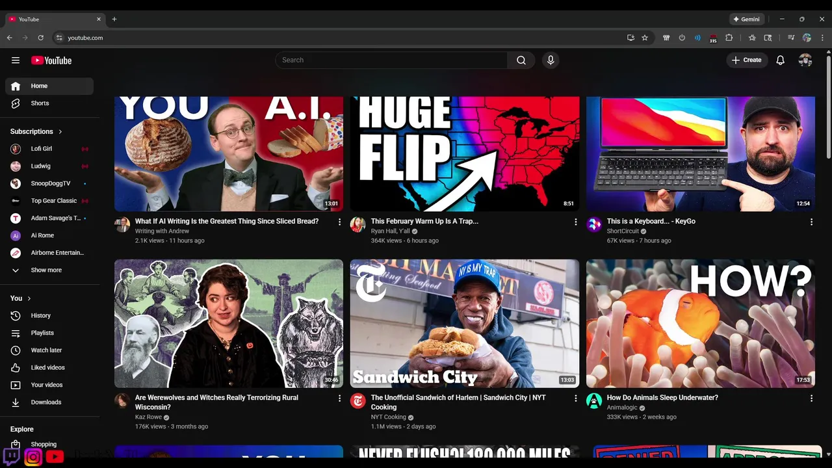Open title Are Werewolves and Witches Really Terrorizing
832x468 pixels.
(x=216, y=402)
